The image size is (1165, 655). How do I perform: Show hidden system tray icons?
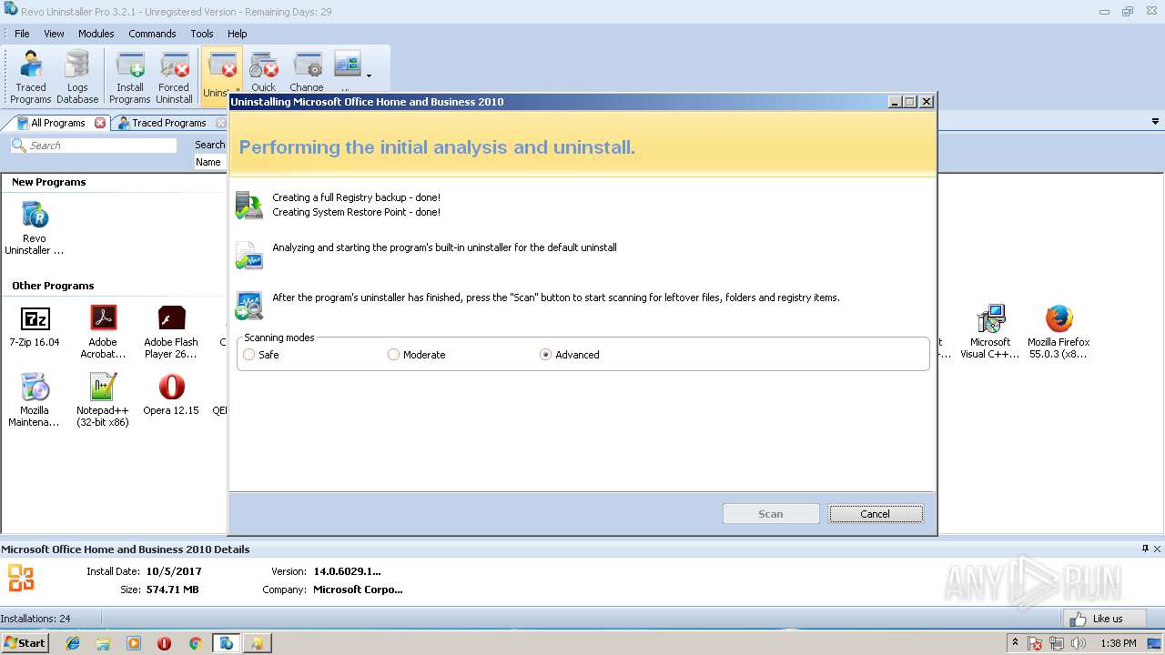(x=1015, y=643)
